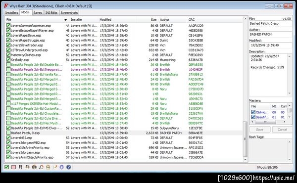Uncheck the MaternityClothes.esp checkbox

coord(8,55)
